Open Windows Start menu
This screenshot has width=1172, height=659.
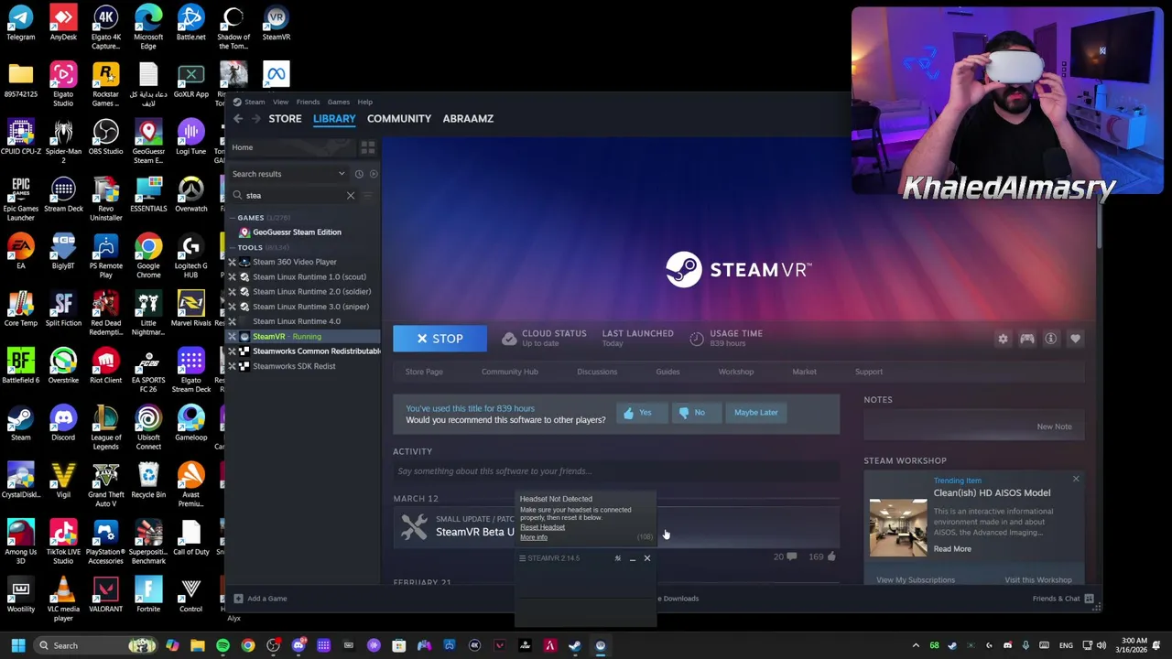[x=18, y=645]
